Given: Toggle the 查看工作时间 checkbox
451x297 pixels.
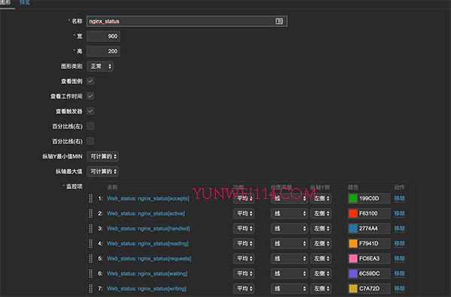Looking at the screenshot, I should [90, 96].
